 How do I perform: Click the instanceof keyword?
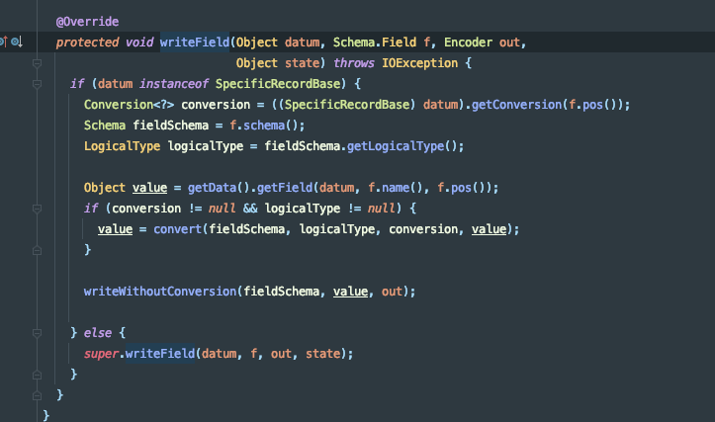[x=174, y=84]
